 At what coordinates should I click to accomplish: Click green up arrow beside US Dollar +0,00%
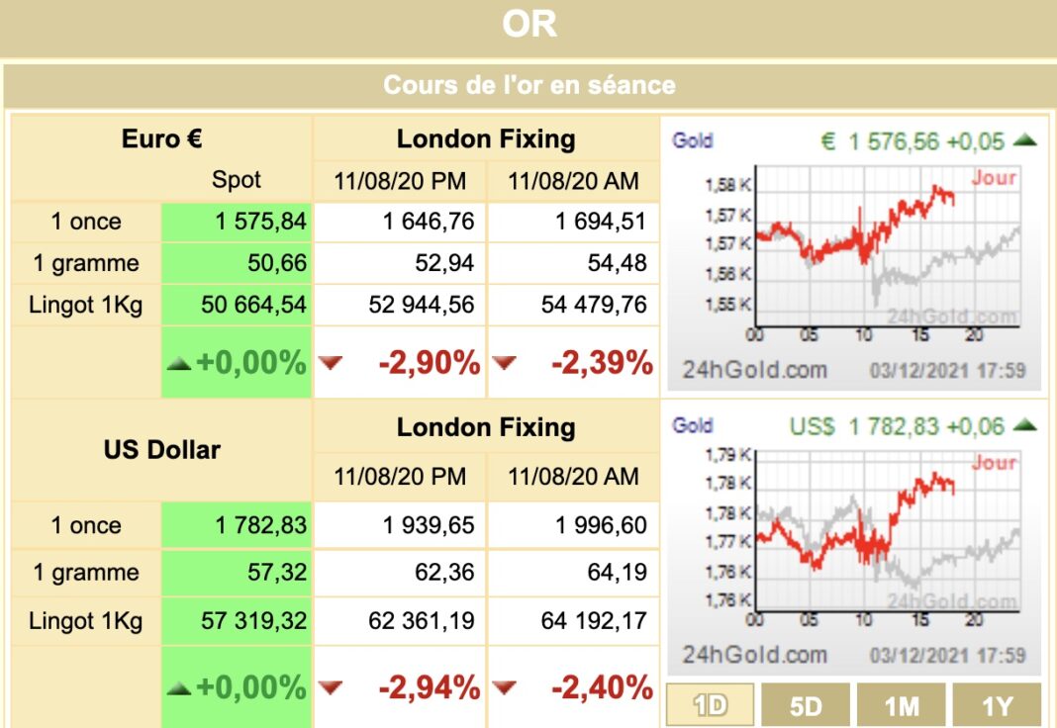click(179, 688)
